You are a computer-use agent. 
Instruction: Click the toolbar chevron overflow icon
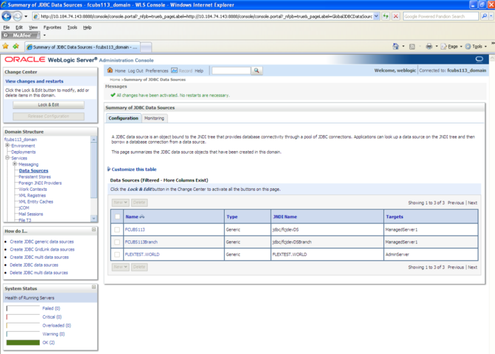(x=493, y=43)
